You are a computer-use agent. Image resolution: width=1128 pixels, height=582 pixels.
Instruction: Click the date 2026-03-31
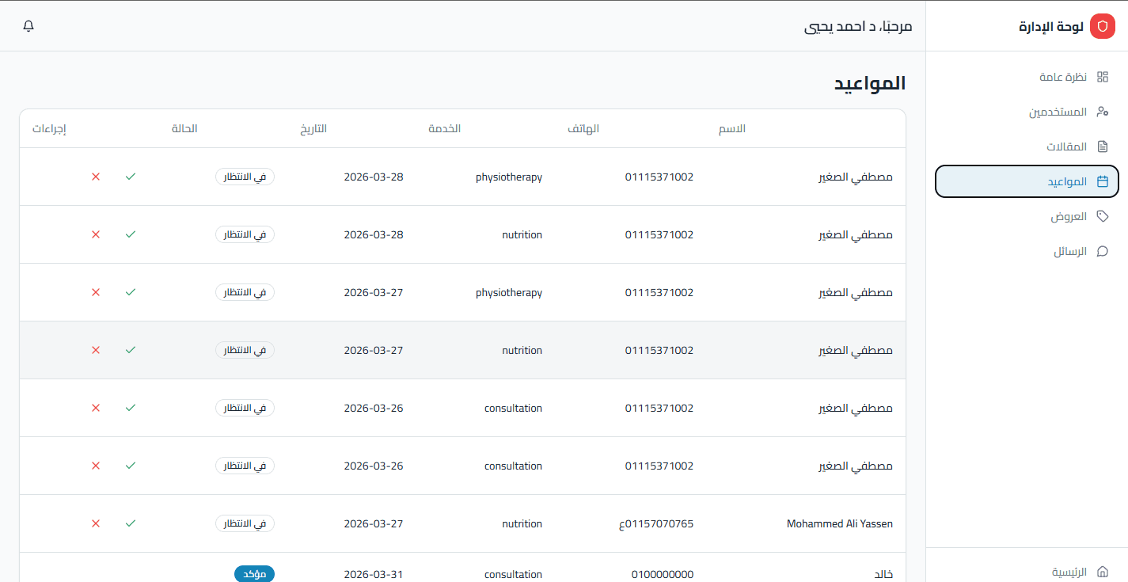coord(374,574)
